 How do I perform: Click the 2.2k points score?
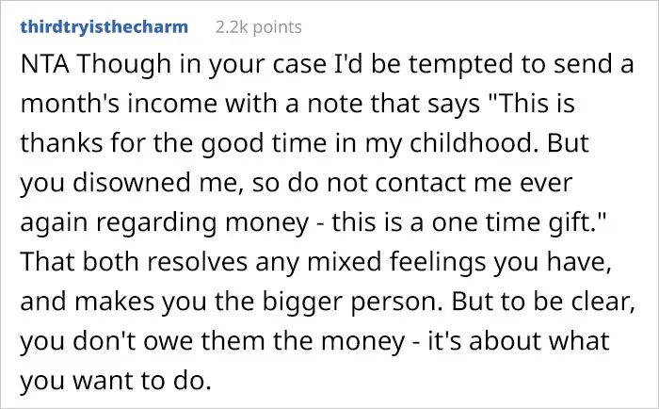[x=259, y=27]
